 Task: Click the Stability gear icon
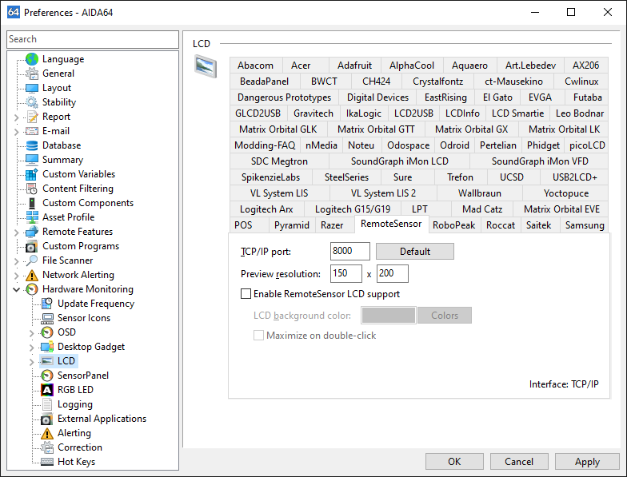[32, 102]
